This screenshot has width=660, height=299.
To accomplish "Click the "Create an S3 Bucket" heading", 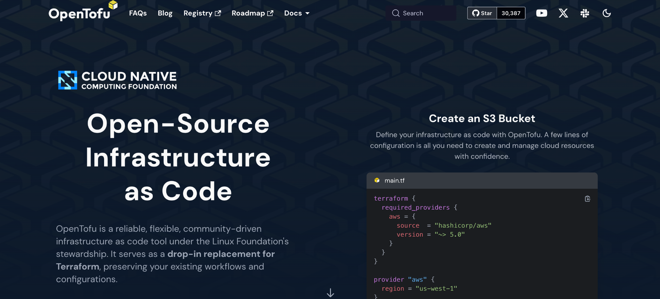I will [x=482, y=118].
